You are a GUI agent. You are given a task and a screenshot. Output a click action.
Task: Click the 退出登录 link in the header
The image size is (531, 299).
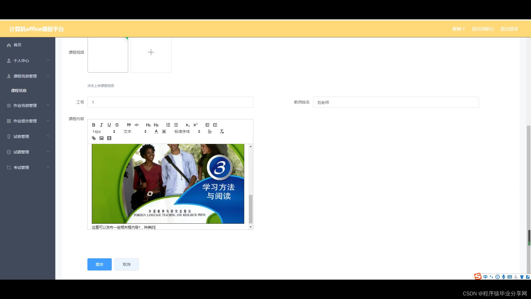(x=509, y=29)
